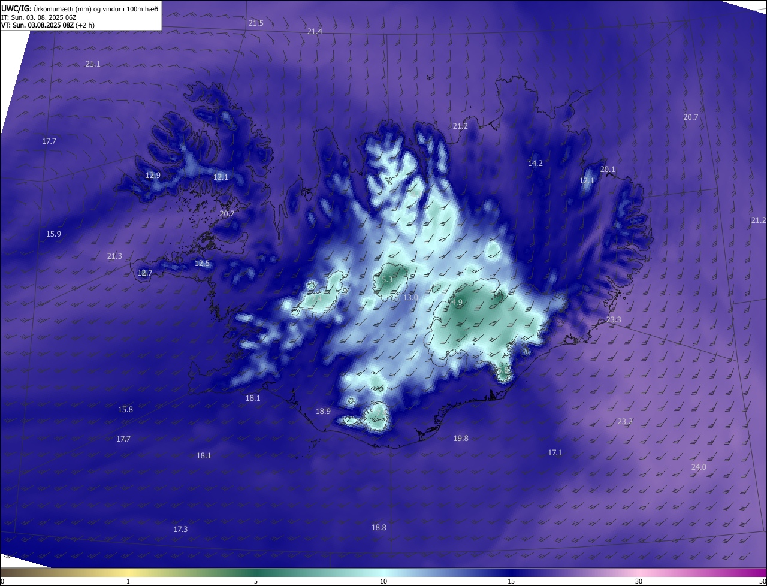The width and height of the screenshot is (767, 586).
Task: Click the 'VT: Sun. 03.08.2025 08Z (+2 h)' line
Action: click(47, 25)
